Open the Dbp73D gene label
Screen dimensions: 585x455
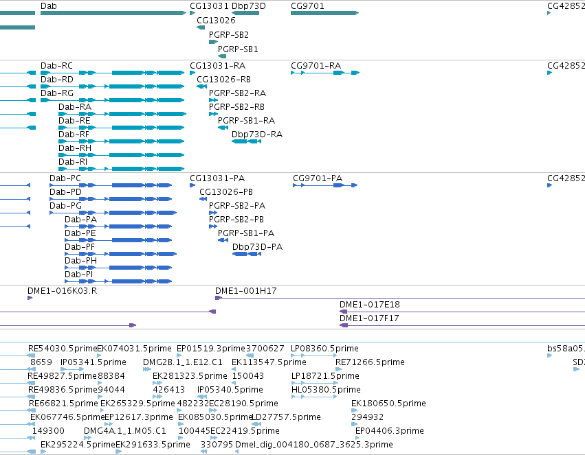[x=248, y=6]
